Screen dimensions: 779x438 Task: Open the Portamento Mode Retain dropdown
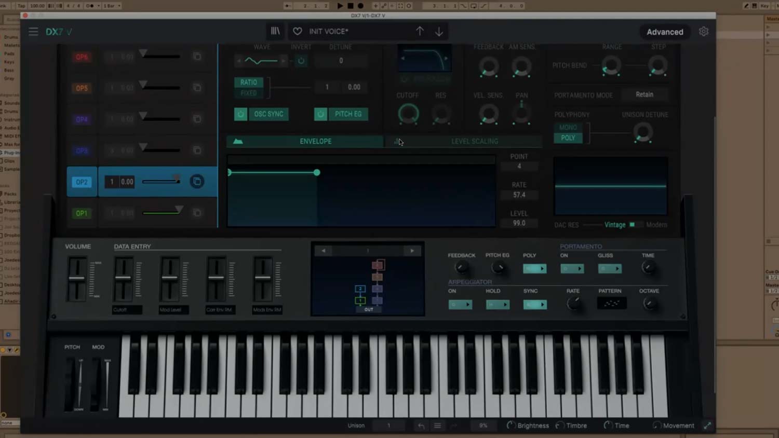pyautogui.click(x=644, y=94)
